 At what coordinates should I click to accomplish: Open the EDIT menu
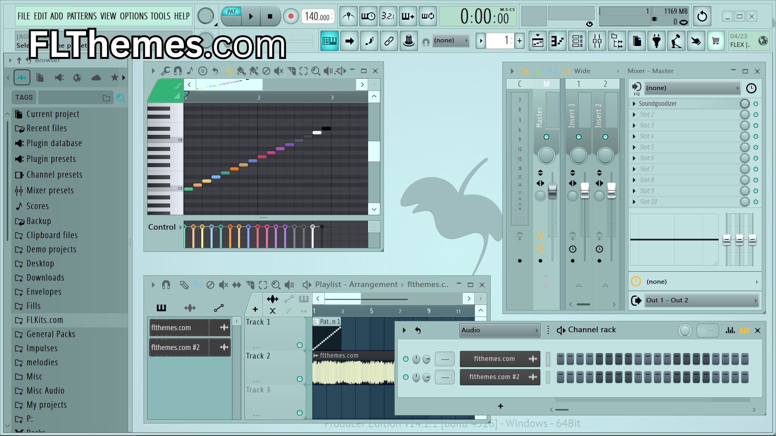[x=40, y=16]
